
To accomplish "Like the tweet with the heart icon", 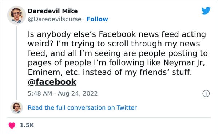I will (12, 125).
